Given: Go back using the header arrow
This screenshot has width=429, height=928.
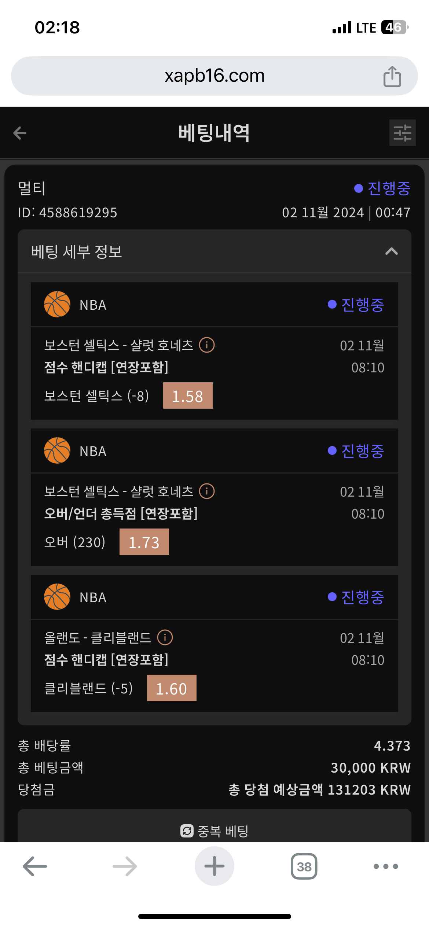Looking at the screenshot, I should pos(20,133).
